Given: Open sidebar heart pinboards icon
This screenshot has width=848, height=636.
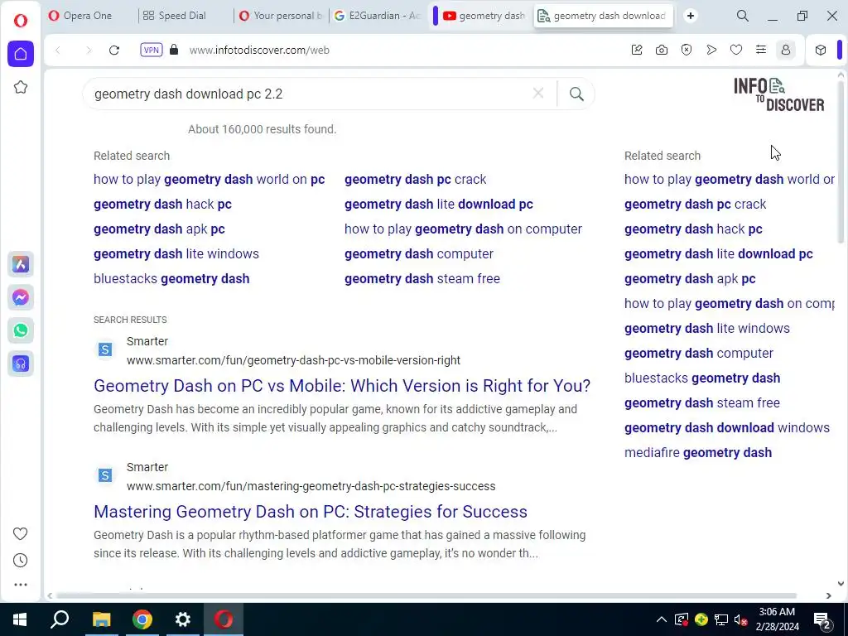Looking at the screenshot, I should pyautogui.click(x=21, y=534).
